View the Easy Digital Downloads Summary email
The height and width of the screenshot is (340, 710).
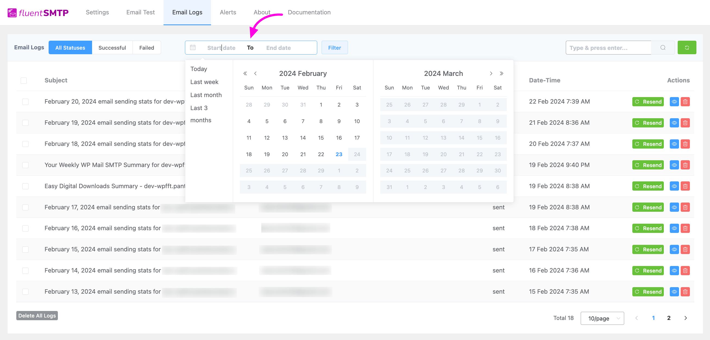[674, 186]
